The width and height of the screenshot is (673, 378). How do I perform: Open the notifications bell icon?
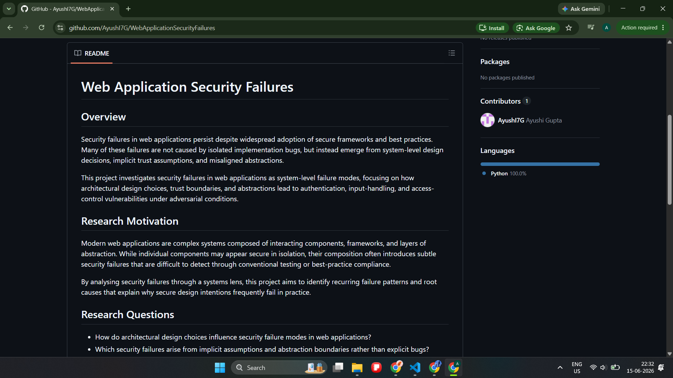[x=661, y=367]
